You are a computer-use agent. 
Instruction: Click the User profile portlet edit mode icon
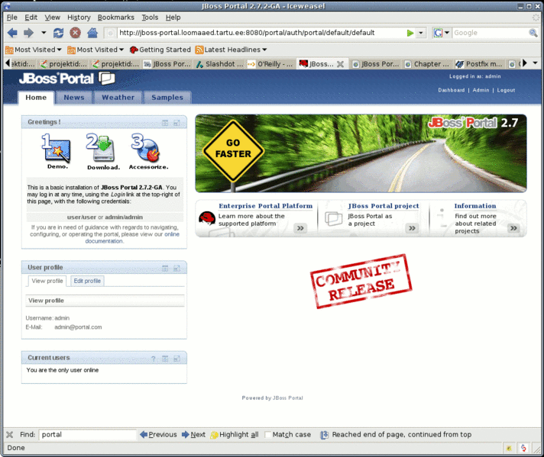click(x=165, y=268)
